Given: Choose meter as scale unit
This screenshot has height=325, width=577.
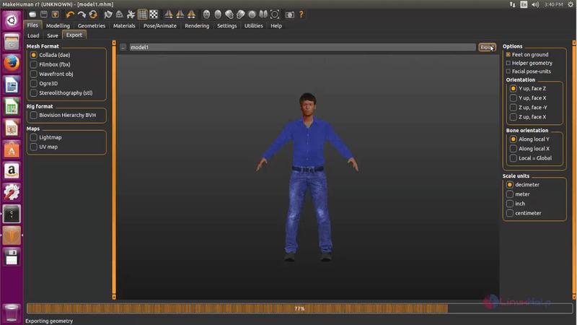Looking at the screenshot, I should [509, 194].
